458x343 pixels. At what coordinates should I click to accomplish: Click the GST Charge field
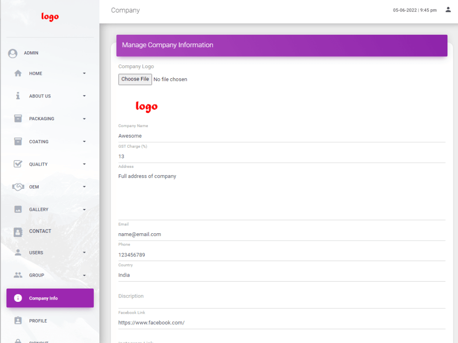(x=282, y=156)
